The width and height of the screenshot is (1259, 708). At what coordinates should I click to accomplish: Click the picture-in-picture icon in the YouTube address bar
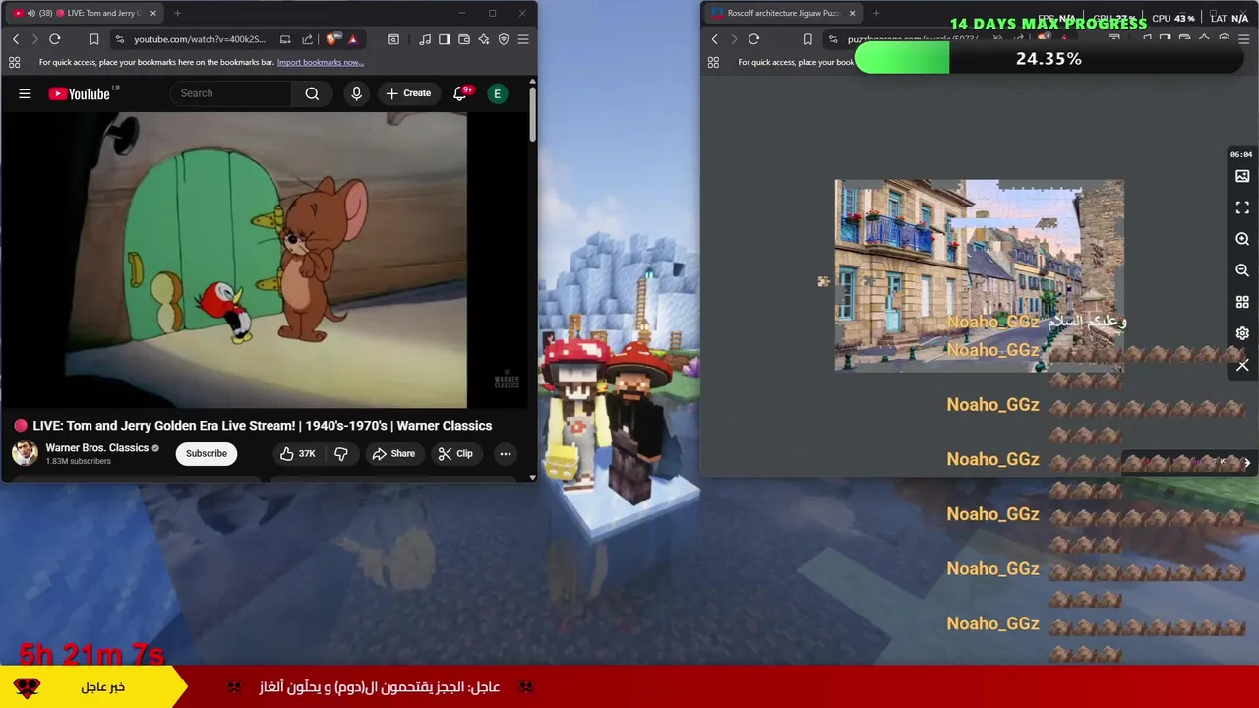tap(285, 39)
